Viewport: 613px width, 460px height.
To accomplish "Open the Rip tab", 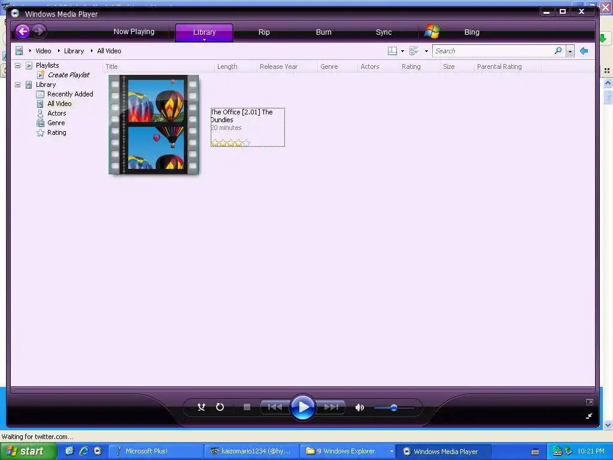I will pos(264,32).
